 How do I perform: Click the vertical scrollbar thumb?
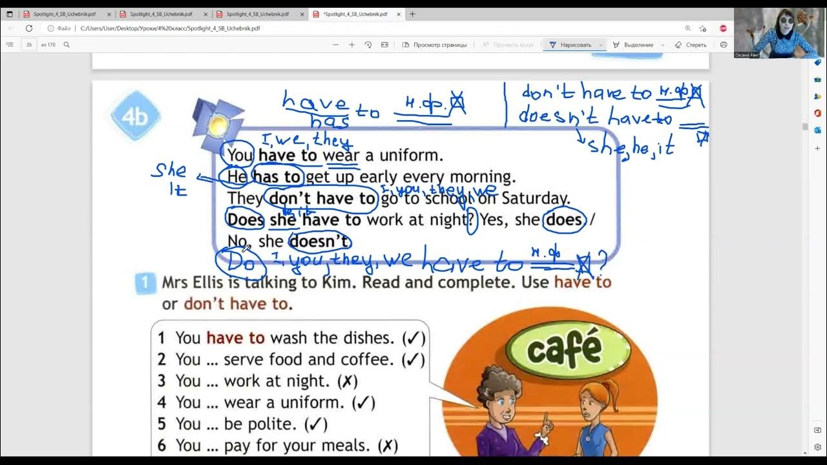click(x=805, y=127)
